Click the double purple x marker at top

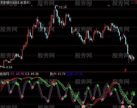tap(109, 6)
